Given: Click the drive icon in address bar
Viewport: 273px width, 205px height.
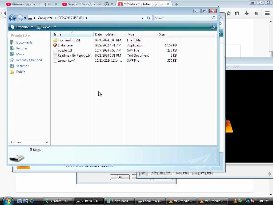Looking at the screenshot, I should coord(30,18).
